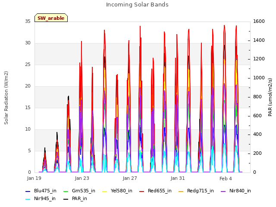Image resolution: width=276 pixels, height=207 pixels.
Task: Click the 35 tick on left axis
Action: coord(28,22)
